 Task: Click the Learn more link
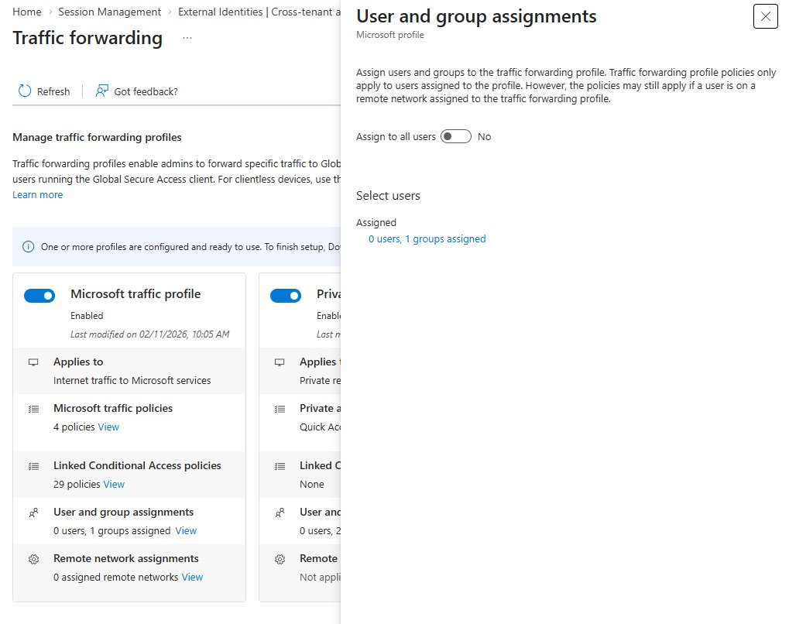38,195
